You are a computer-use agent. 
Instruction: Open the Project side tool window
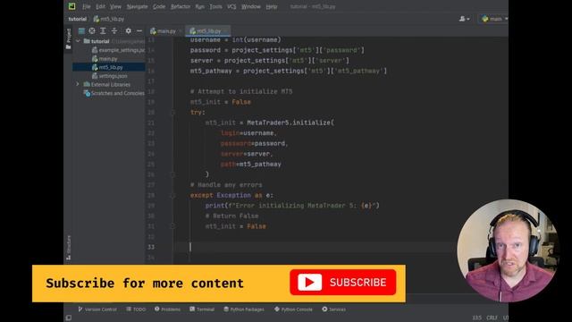click(x=68, y=38)
